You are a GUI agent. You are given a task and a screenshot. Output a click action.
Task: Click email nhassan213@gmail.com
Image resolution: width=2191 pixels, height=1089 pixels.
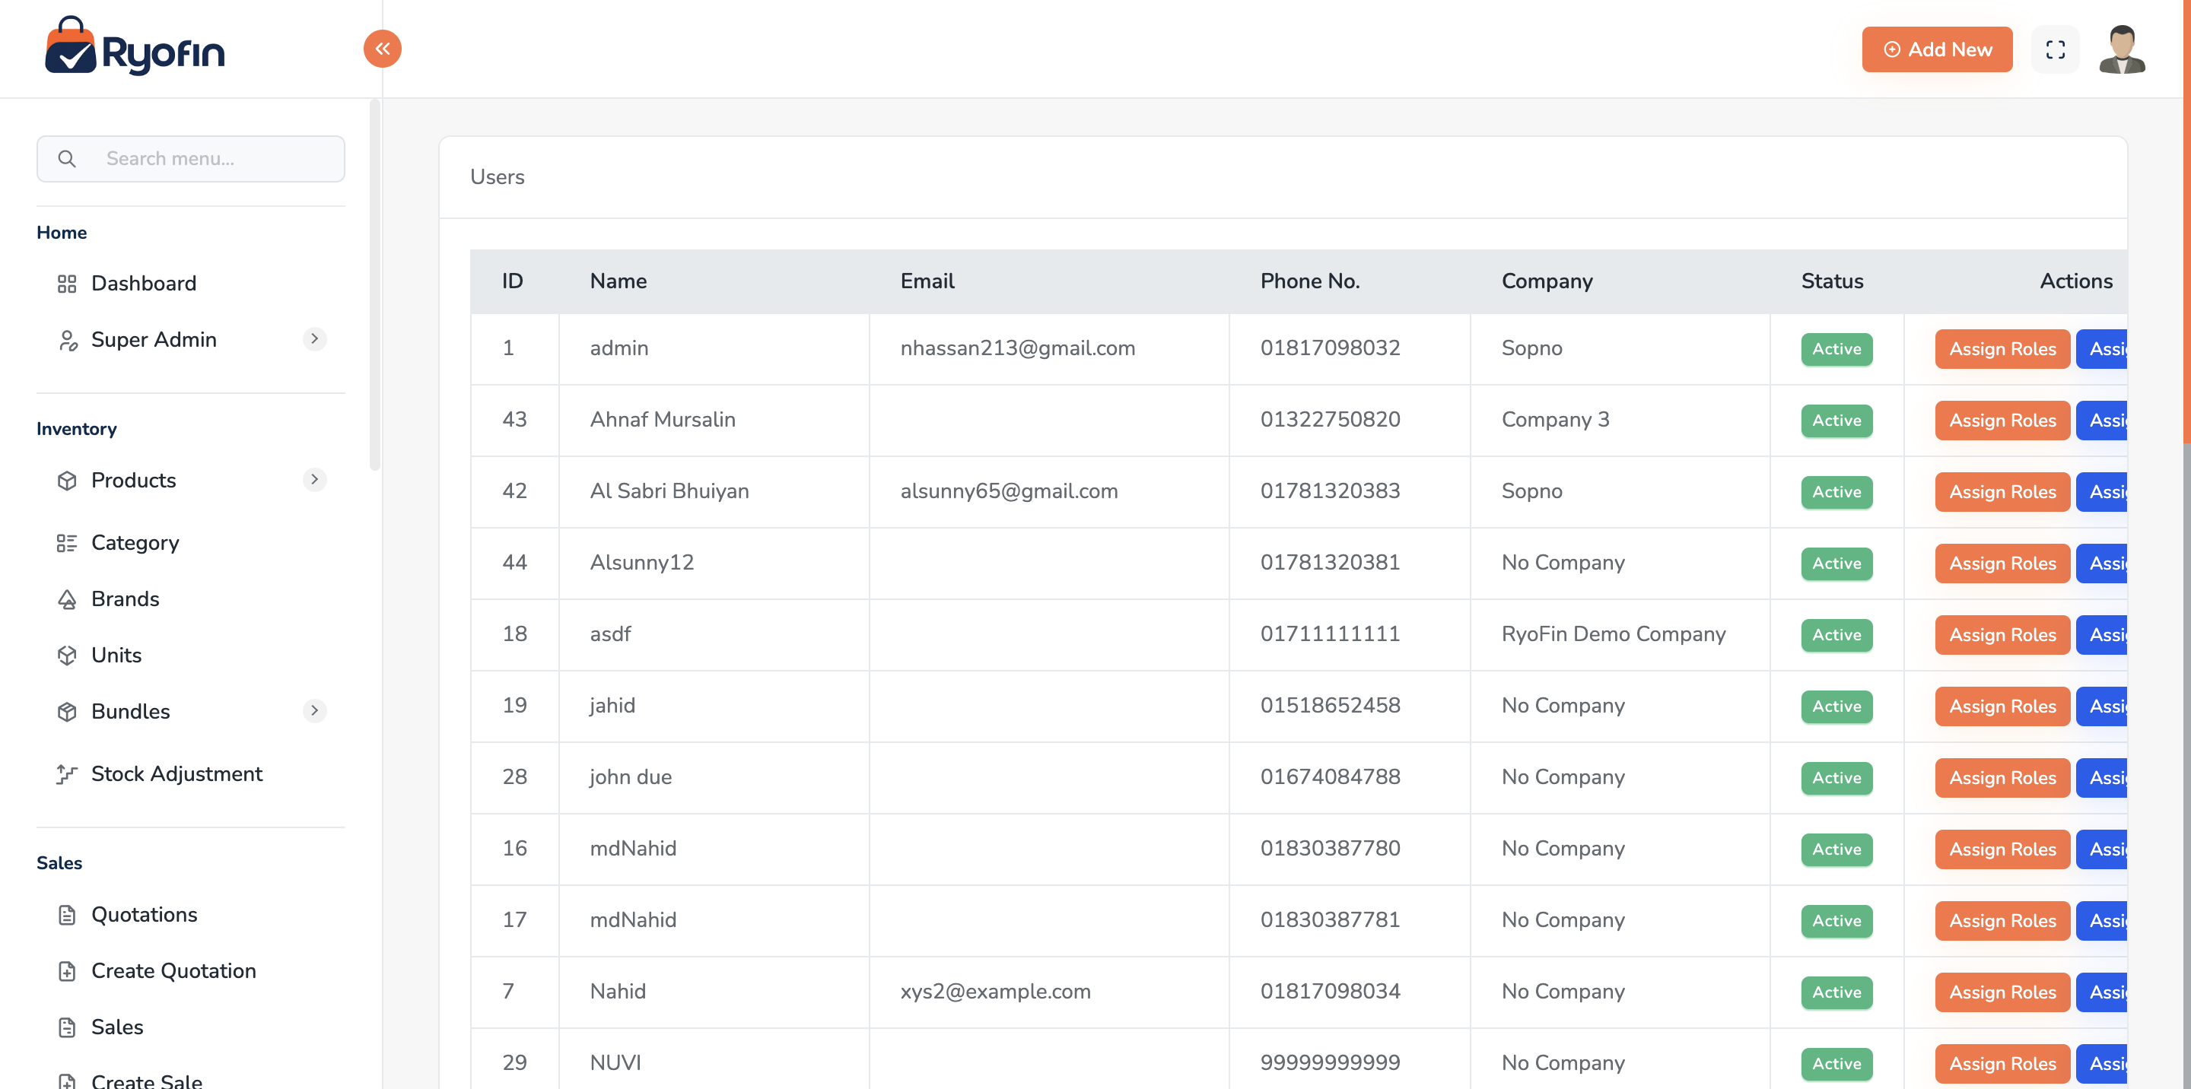[x=1017, y=348]
